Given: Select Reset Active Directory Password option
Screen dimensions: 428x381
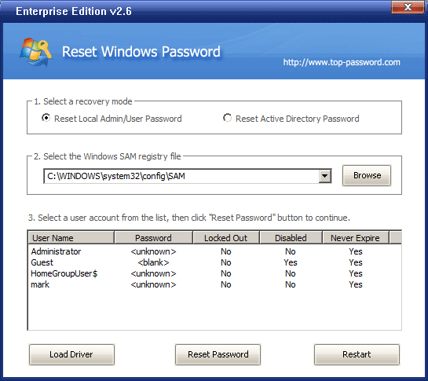Looking at the screenshot, I should (x=227, y=118).
